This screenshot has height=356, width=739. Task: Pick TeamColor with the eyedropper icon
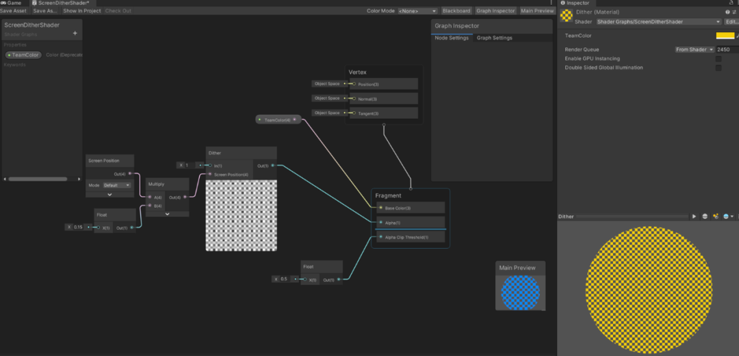tap(737, 36)
